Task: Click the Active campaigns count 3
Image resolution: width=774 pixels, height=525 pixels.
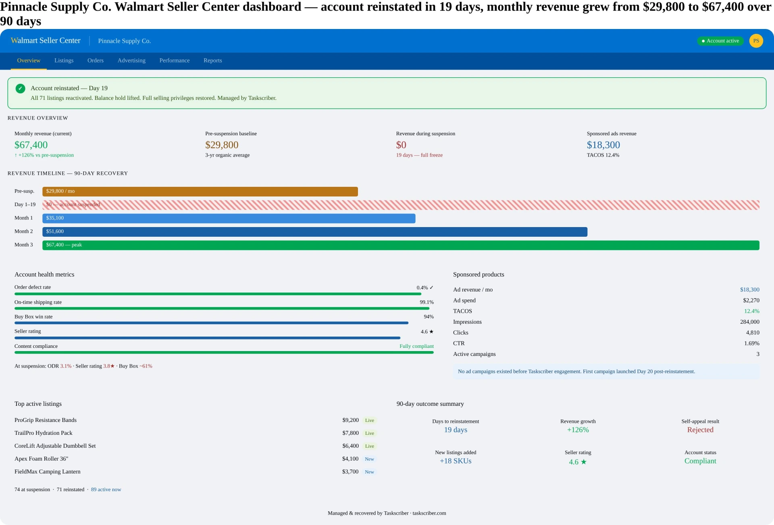Action: (758, 354)
